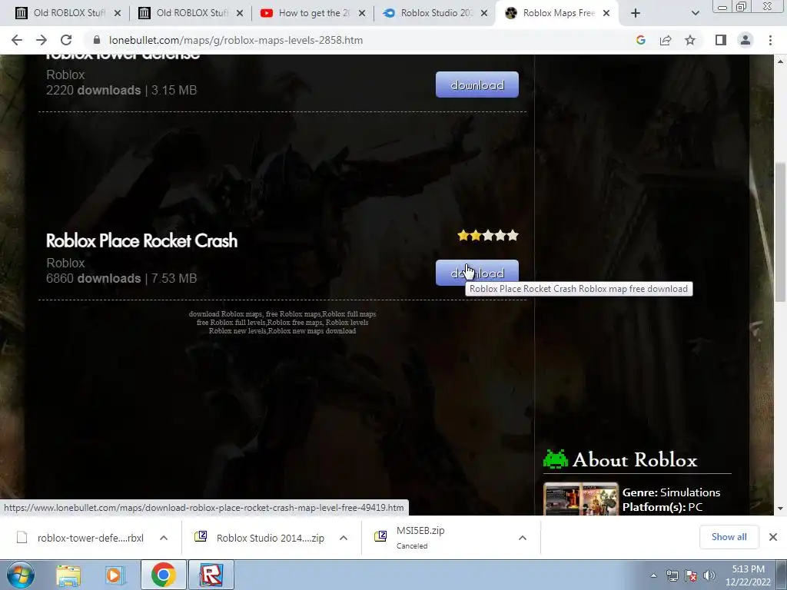
Task: Reload the current page
Action: [x=66, y=40]
